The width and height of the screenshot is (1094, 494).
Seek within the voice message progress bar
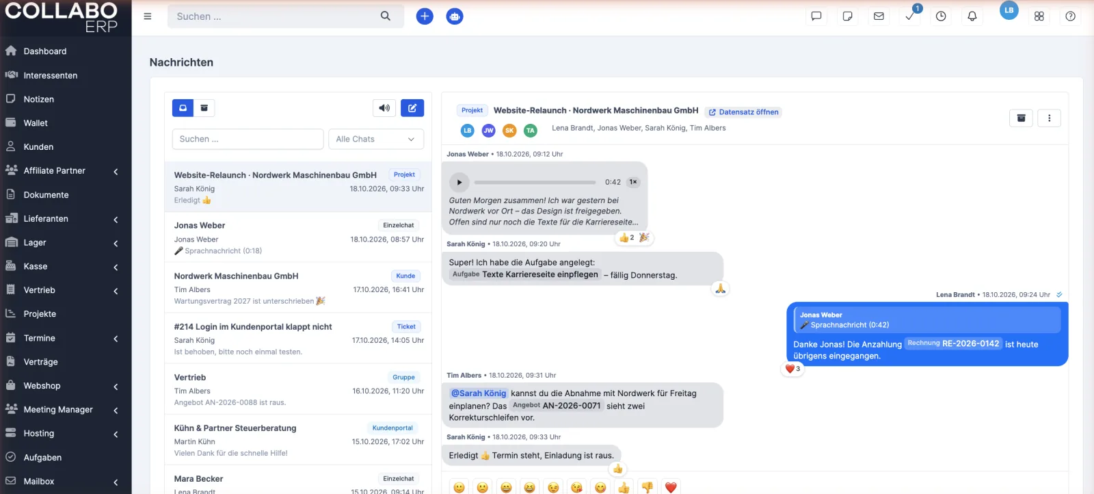pyautogui.click(x=535, y=182)
